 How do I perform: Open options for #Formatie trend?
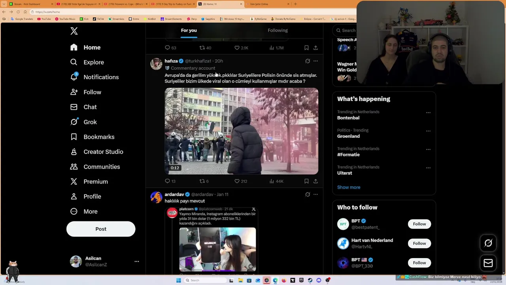point(428,150)
